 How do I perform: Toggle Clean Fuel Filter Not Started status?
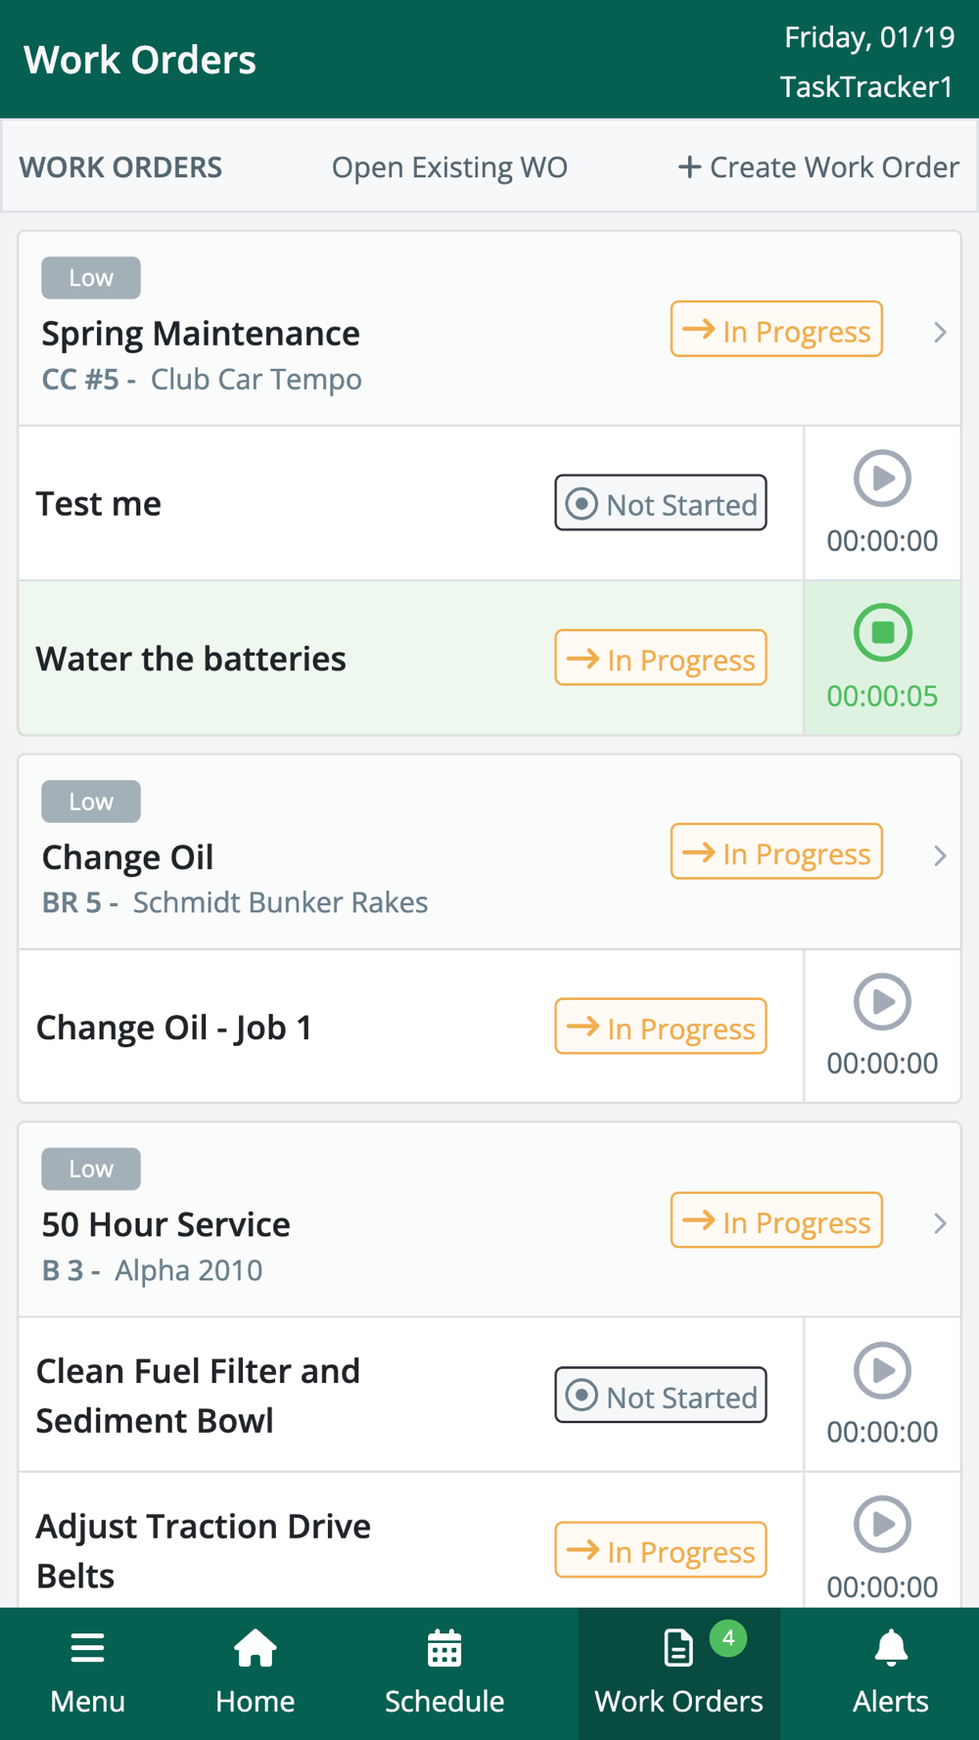click(x=661, y=1396)
